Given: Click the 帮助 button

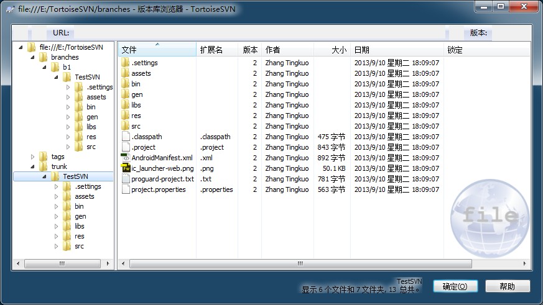Looking at the screenshot, I should coord(508,286).
